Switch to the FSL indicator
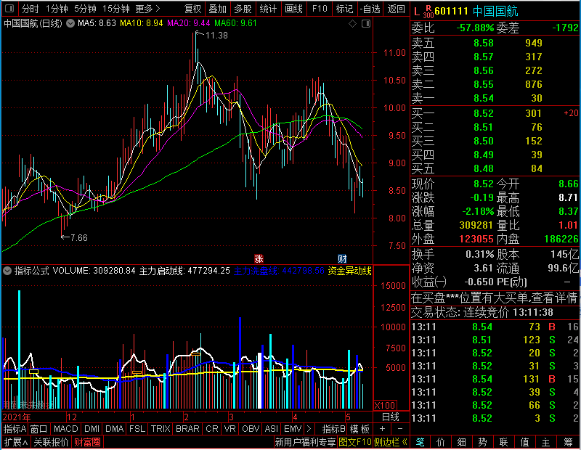The height and width of the screenshot is (450, 581). tap(137, 429)
